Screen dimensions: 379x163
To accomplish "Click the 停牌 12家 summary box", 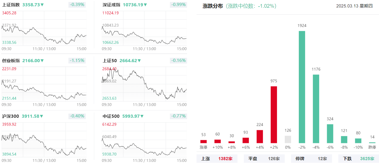I will (311, 159).
